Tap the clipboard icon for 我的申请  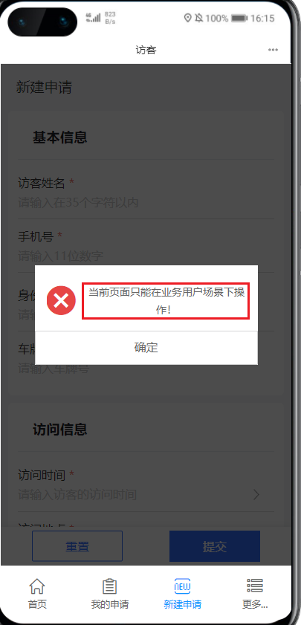110,586
